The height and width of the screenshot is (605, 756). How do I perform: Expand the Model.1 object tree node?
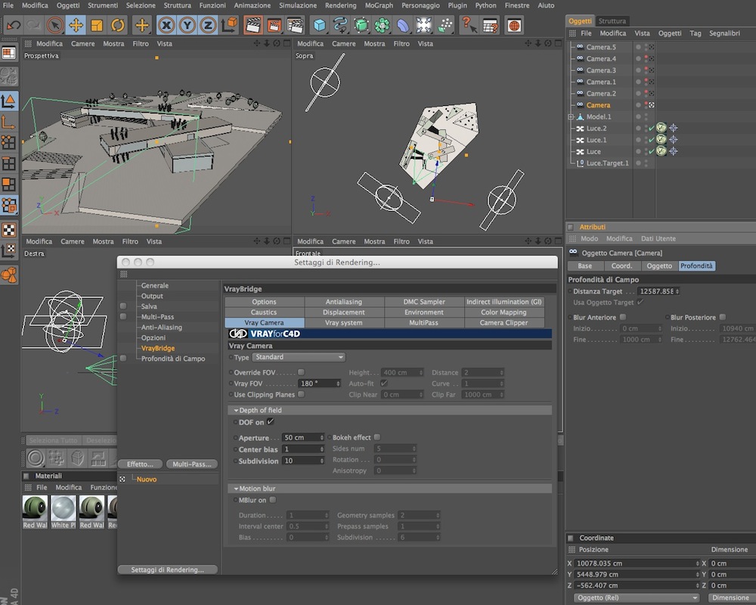pyautogui.click(x=571, y=116)
